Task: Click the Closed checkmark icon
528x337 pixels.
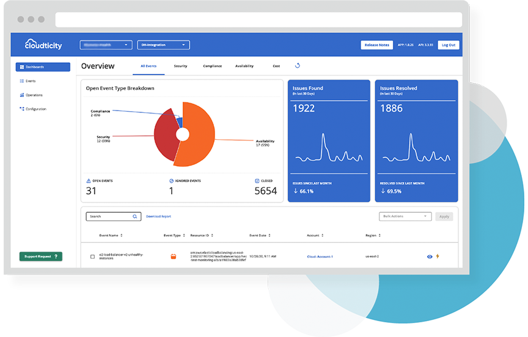Action: [257, 181]
